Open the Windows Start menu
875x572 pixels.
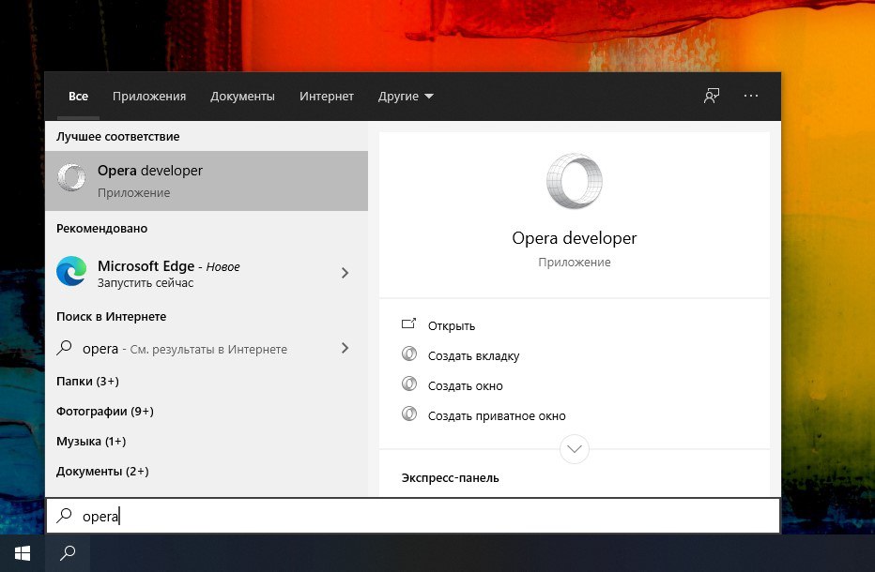coord(23,553)
